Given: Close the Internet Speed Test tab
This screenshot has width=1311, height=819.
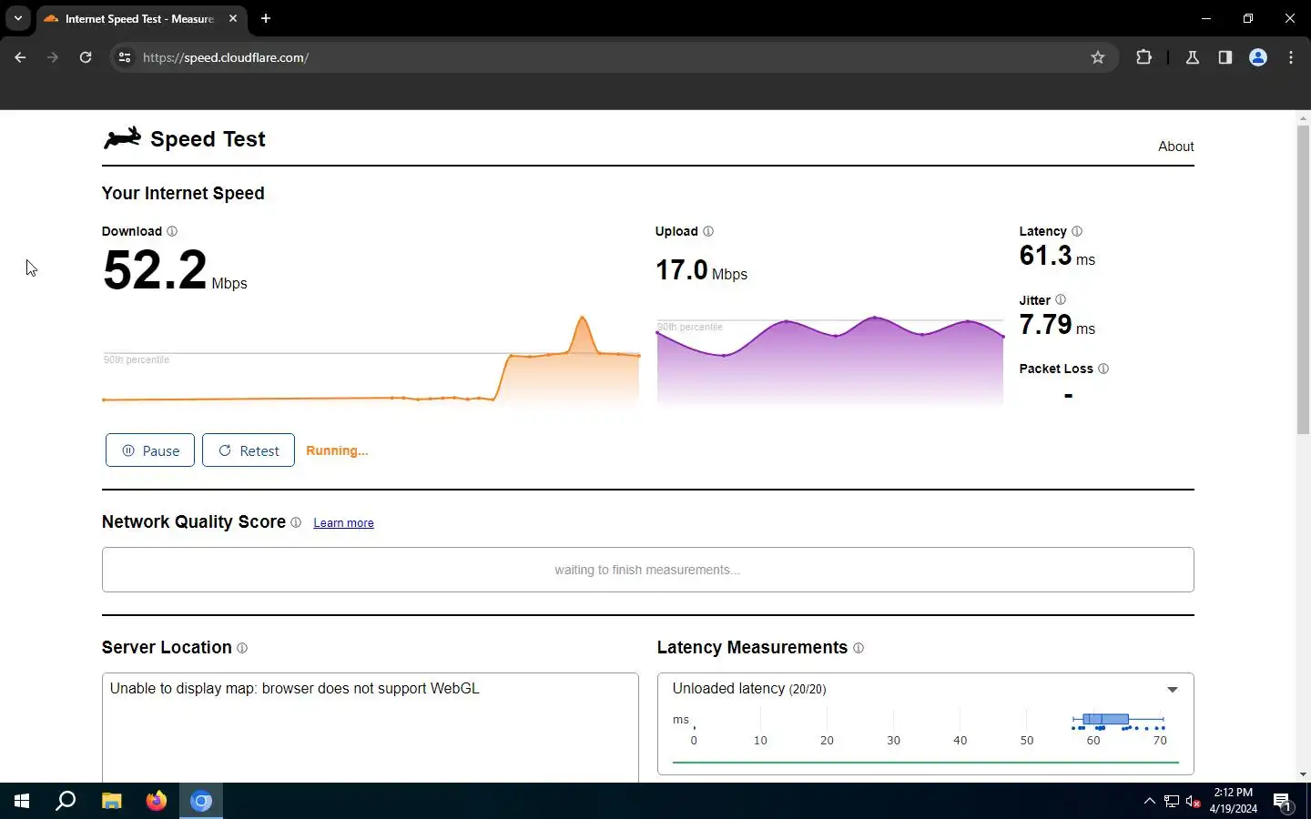Looking at the screenshot, I should coord(233,18).
